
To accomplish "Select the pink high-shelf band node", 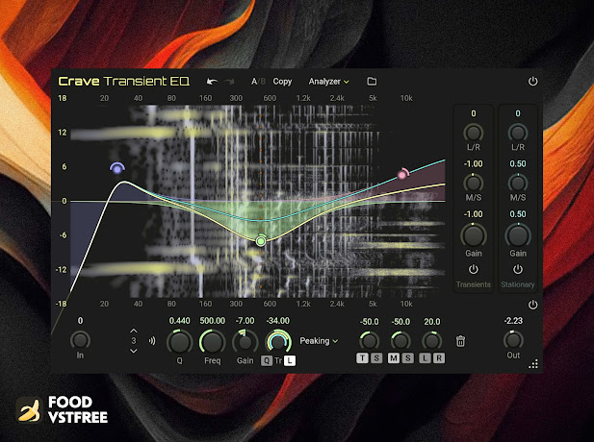I will (x=402, y=174).
